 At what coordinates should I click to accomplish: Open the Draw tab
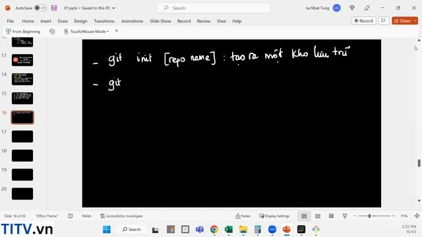63,21
